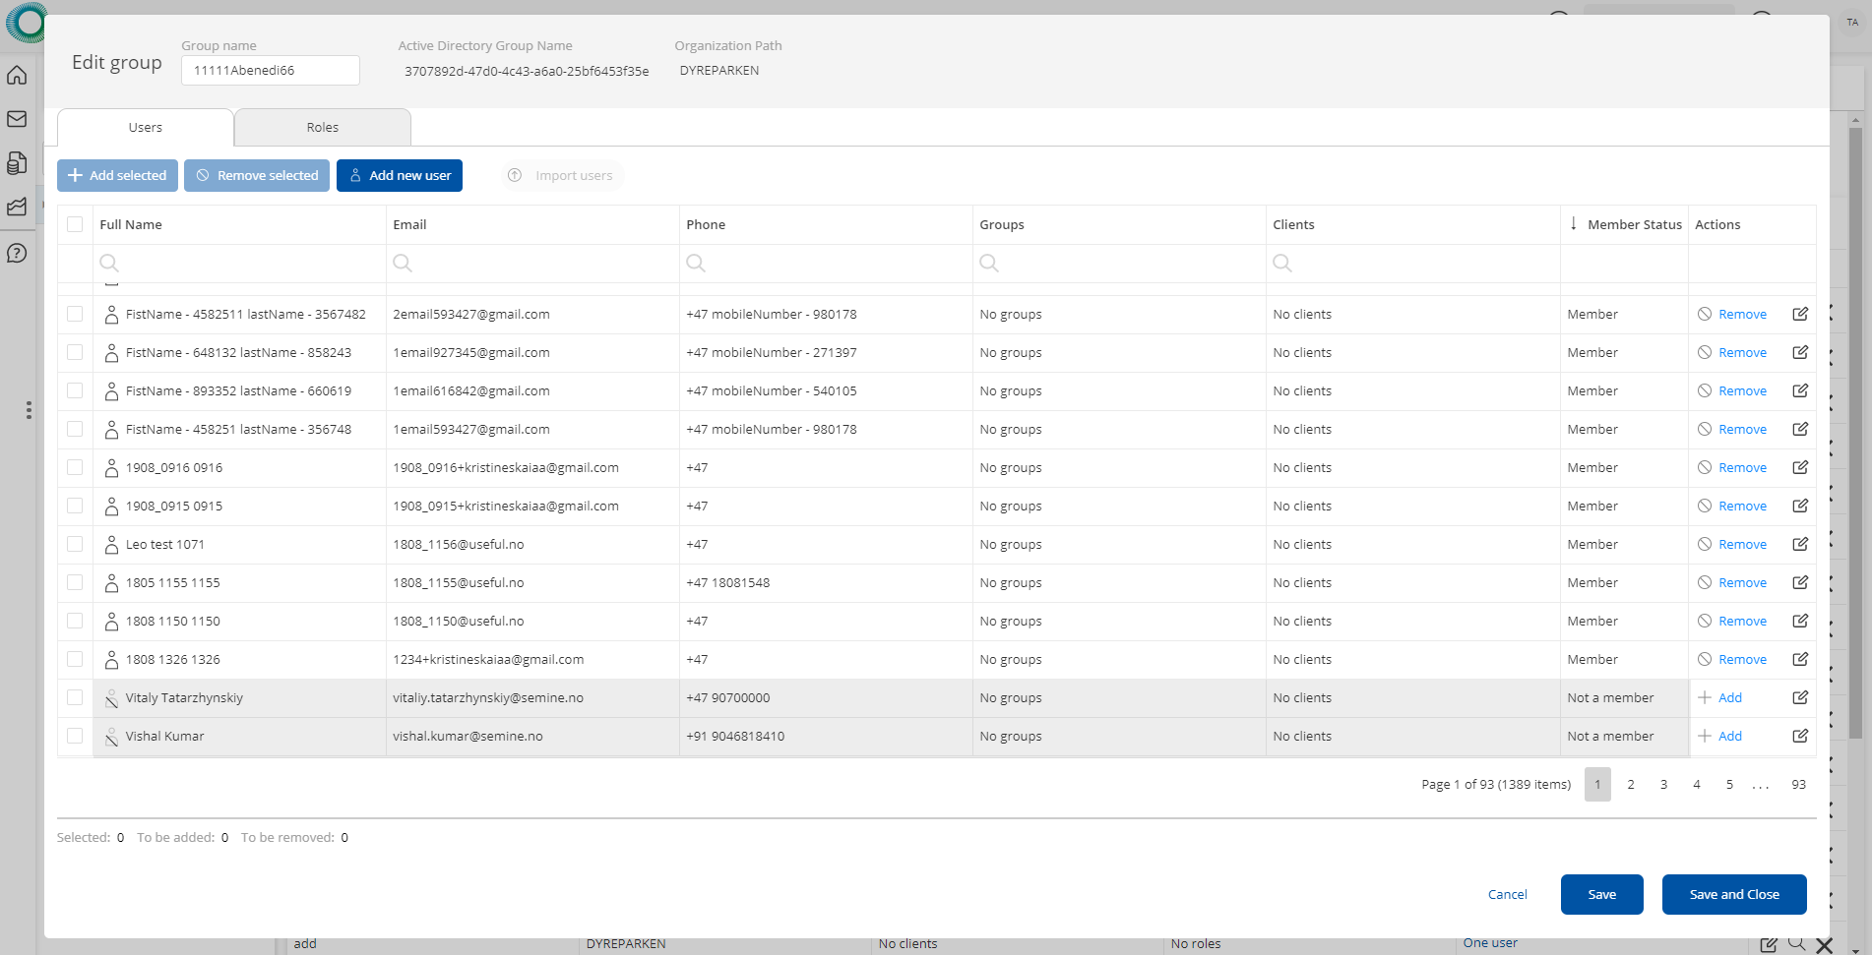Open the chart analytics sidebar icon
Image resolution: width=1872 pixels, height=955 pixels.
click(x=17, y=207)
